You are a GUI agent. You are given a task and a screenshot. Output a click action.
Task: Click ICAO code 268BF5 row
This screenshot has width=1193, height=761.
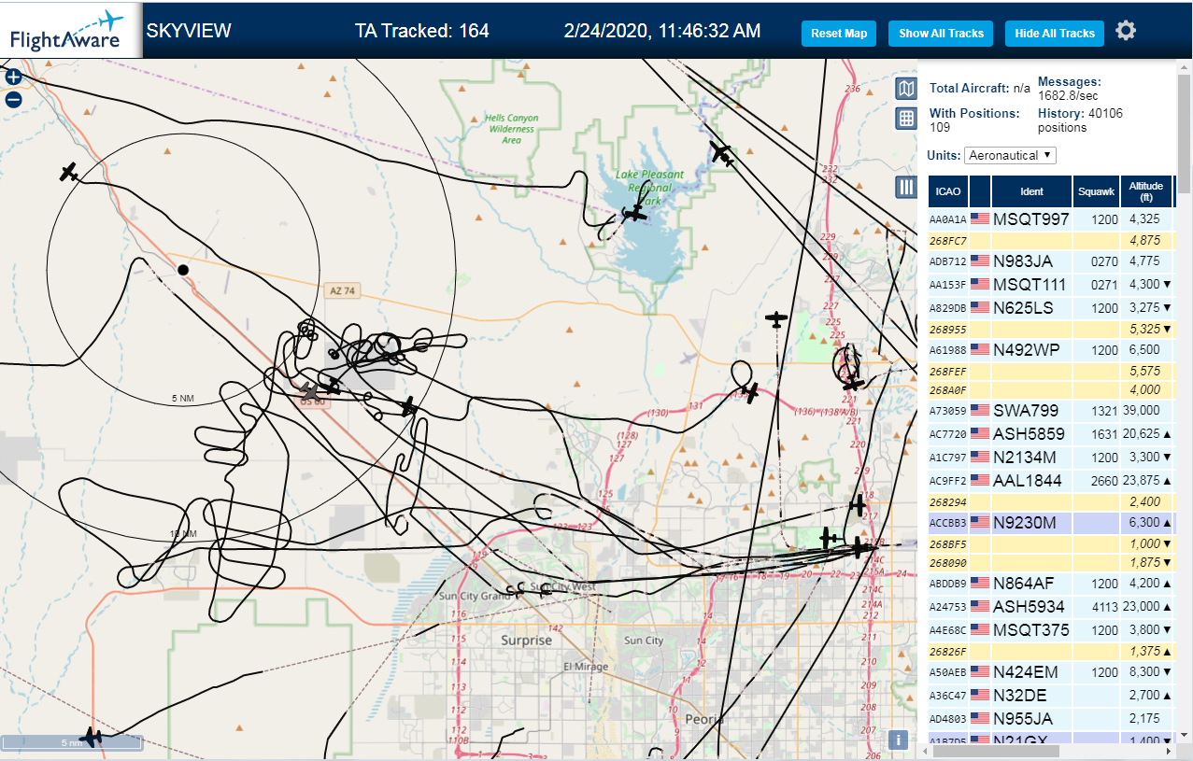click(x=1051, y=543)
